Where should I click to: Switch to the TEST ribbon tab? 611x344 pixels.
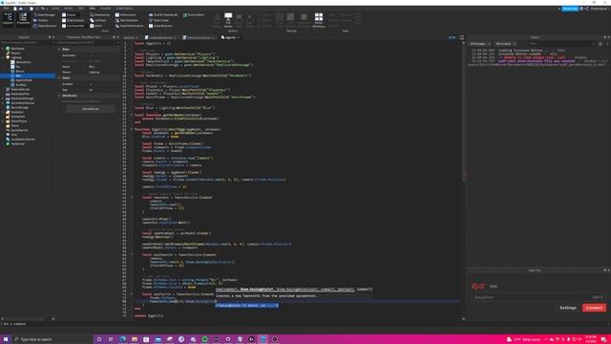(81, 9)
